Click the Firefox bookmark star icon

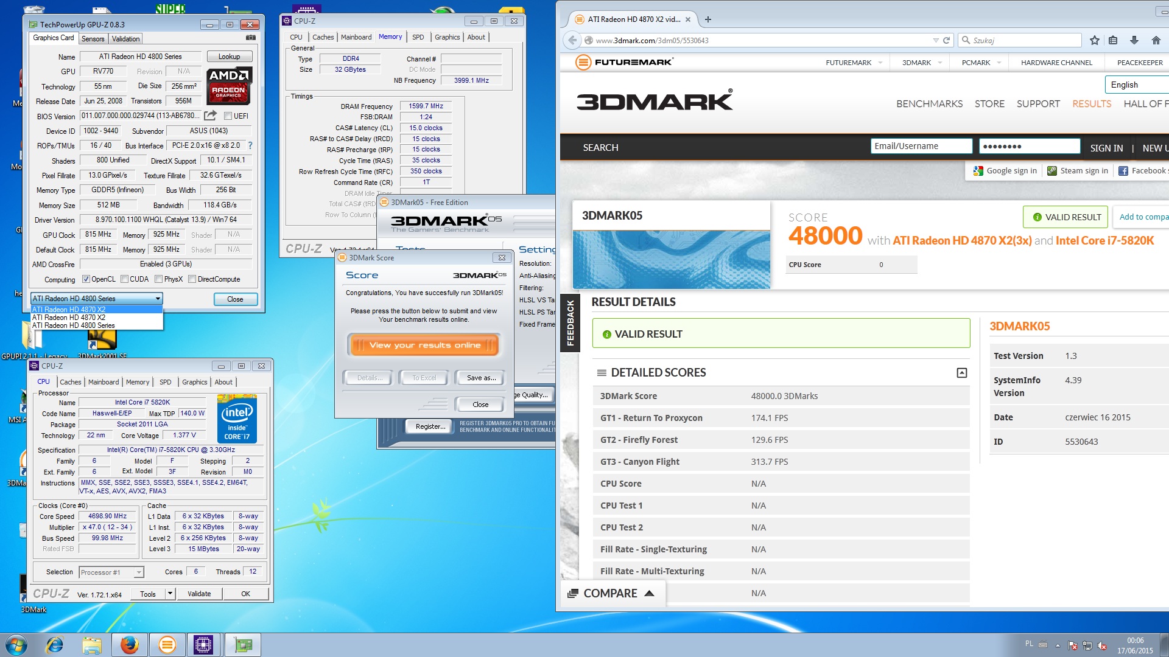pyautogui.click(x=1095, y=40)
